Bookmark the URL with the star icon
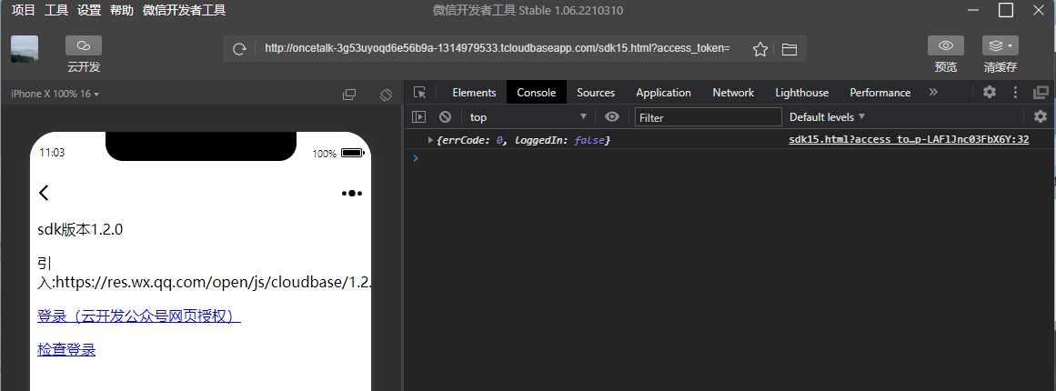1056x391 pixels. 760,48
